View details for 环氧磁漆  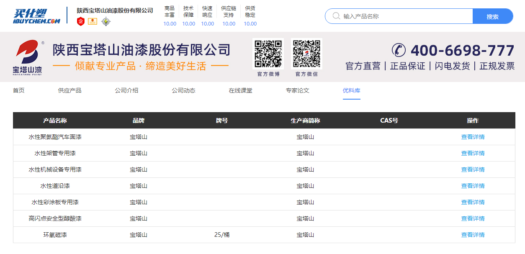pos(473,235)
